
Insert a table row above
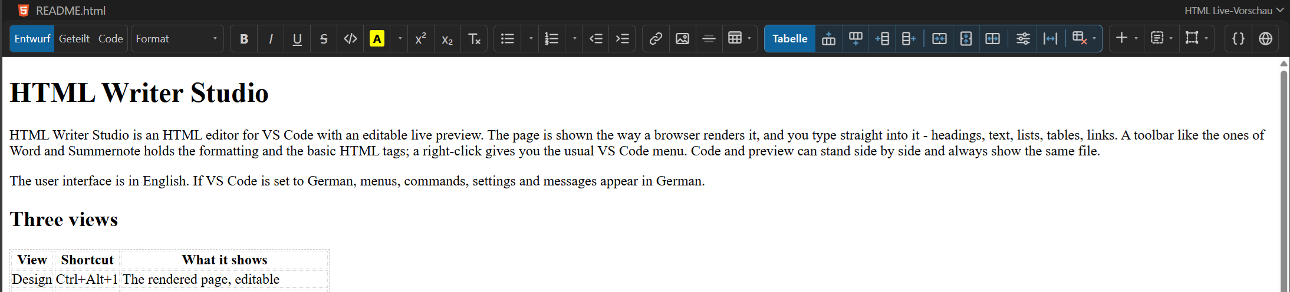tap(829, 39)
